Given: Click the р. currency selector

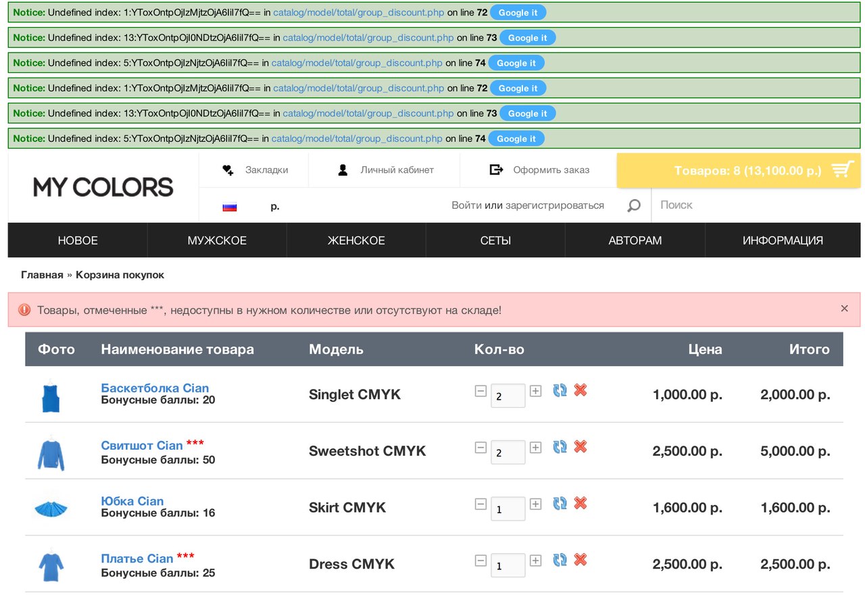Looking at the screenshot, I should pyautogui.click(x=275, y=207).
